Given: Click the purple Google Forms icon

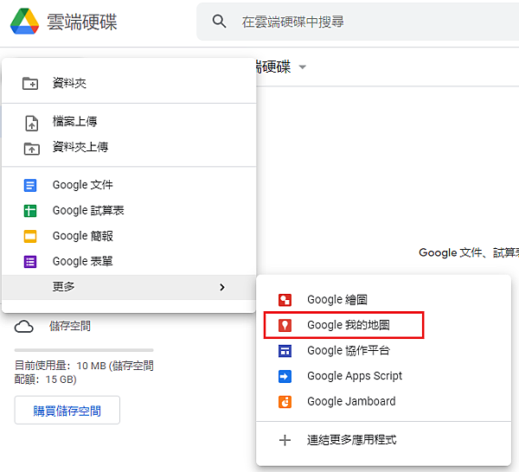Looking at the screenshot, I should point(30,262).
